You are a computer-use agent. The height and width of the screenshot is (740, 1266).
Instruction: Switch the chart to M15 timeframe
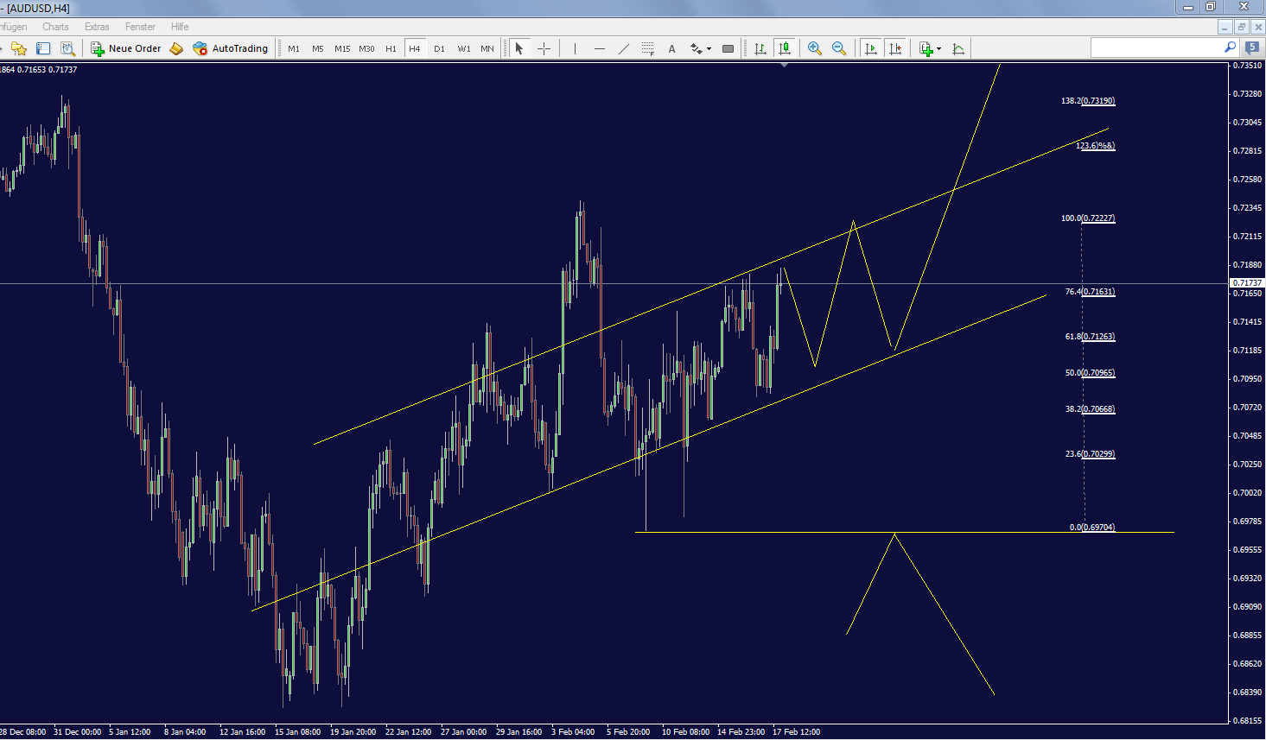pos(341,48)
